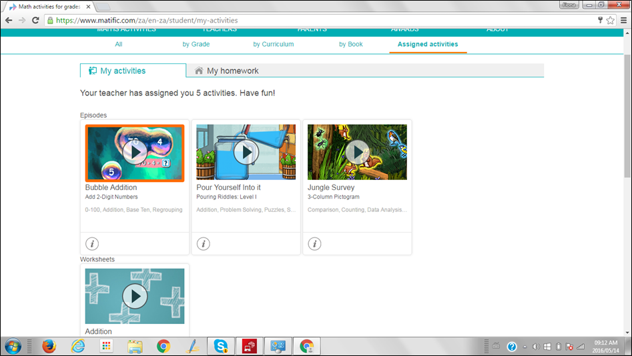Click the Addition worksheet title

tap(98, 331)
